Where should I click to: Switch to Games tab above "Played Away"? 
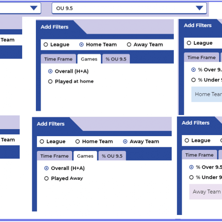click(85, 156)
